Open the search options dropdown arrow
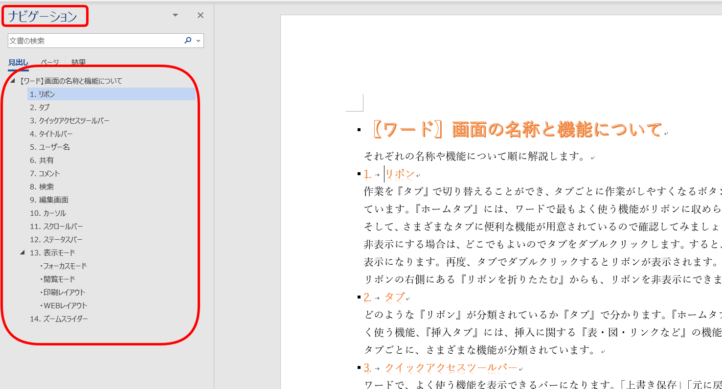722x389 pixels. 198,41
